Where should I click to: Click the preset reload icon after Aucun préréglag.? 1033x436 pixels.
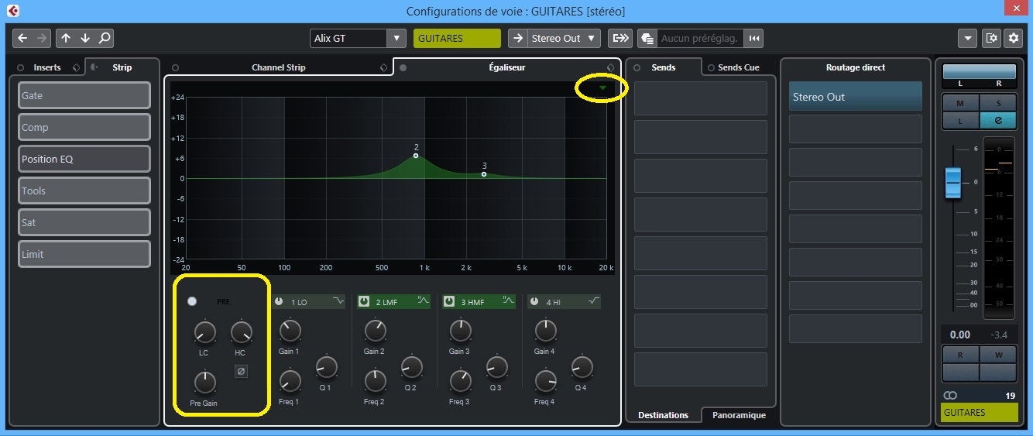click(x=754, y=38)
